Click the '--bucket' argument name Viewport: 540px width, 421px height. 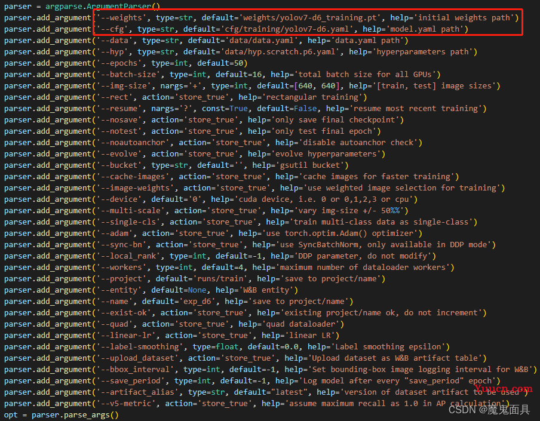119,165
